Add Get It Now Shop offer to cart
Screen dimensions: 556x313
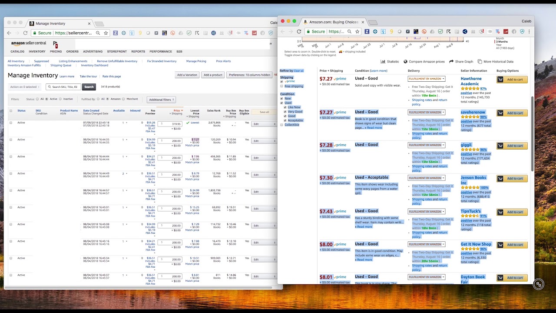[x=512, y=245]
